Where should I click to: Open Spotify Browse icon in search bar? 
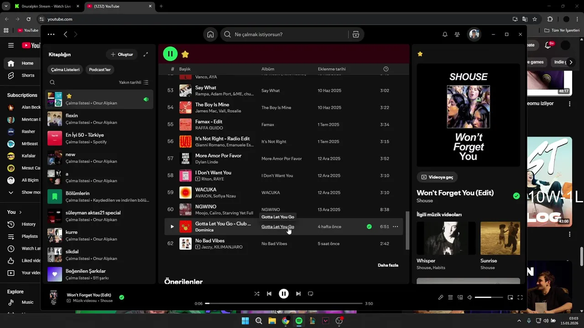[x=356, y=34]
